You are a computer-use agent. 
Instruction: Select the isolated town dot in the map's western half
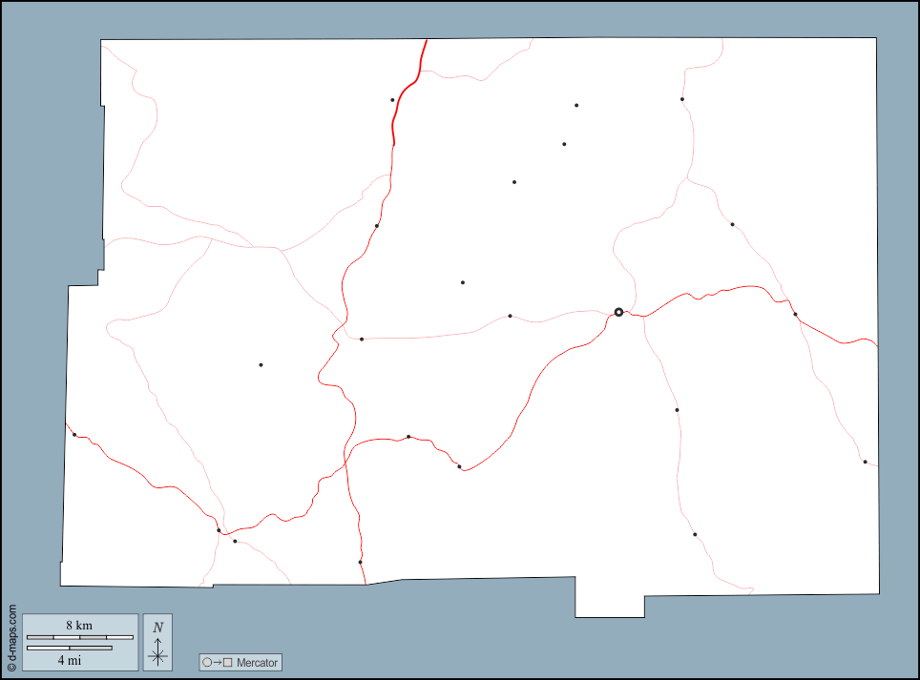[x=261, y=364]
